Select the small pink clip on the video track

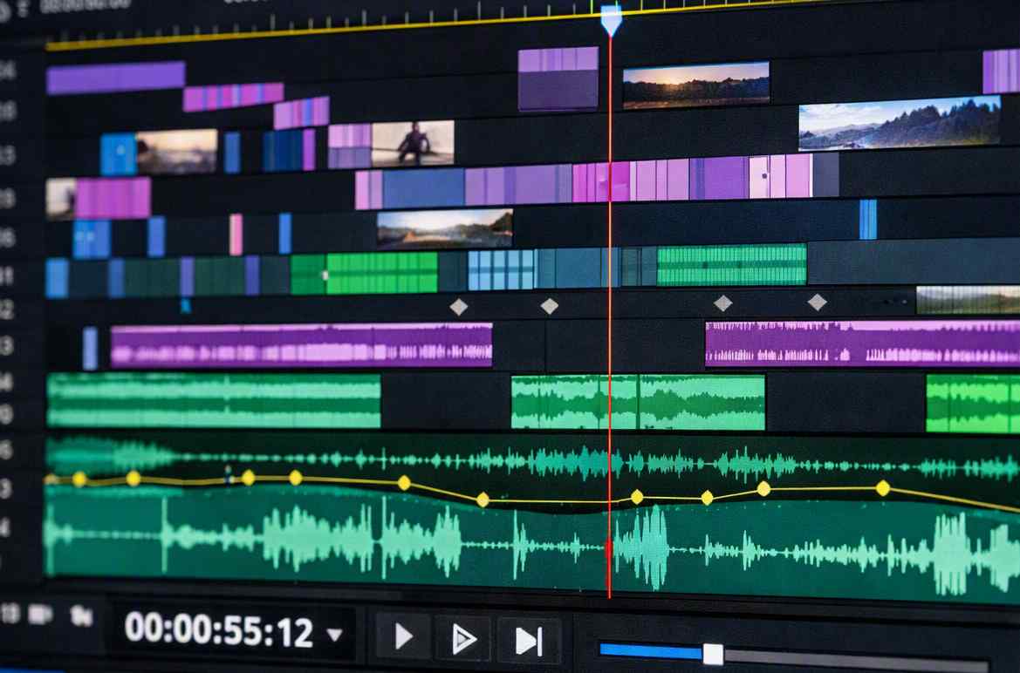(x=236, y=235)
